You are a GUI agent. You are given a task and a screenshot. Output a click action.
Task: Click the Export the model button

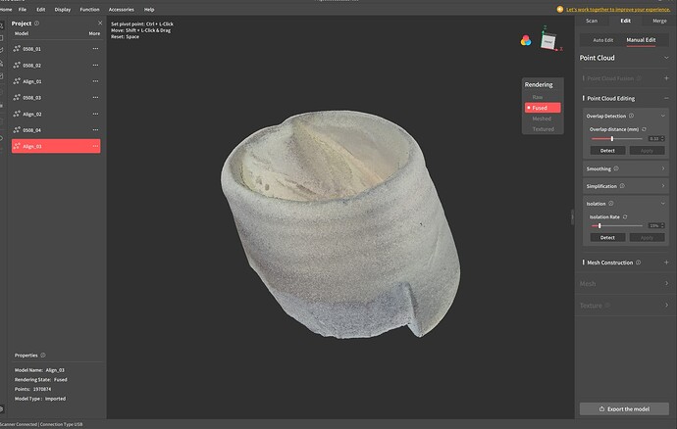624,408
